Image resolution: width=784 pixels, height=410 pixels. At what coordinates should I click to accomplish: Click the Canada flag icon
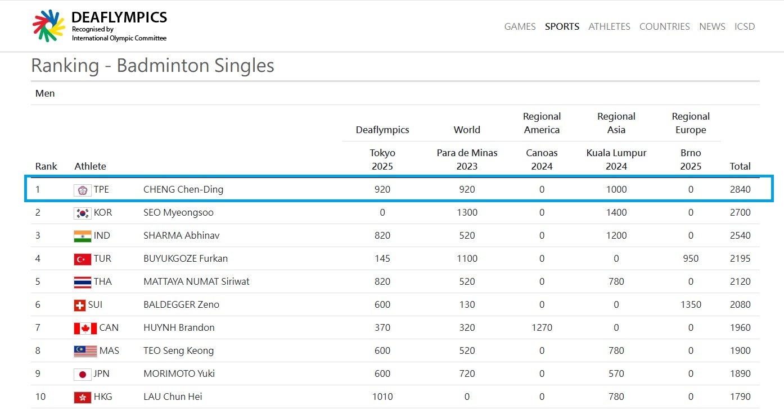[x=85, y=328]
